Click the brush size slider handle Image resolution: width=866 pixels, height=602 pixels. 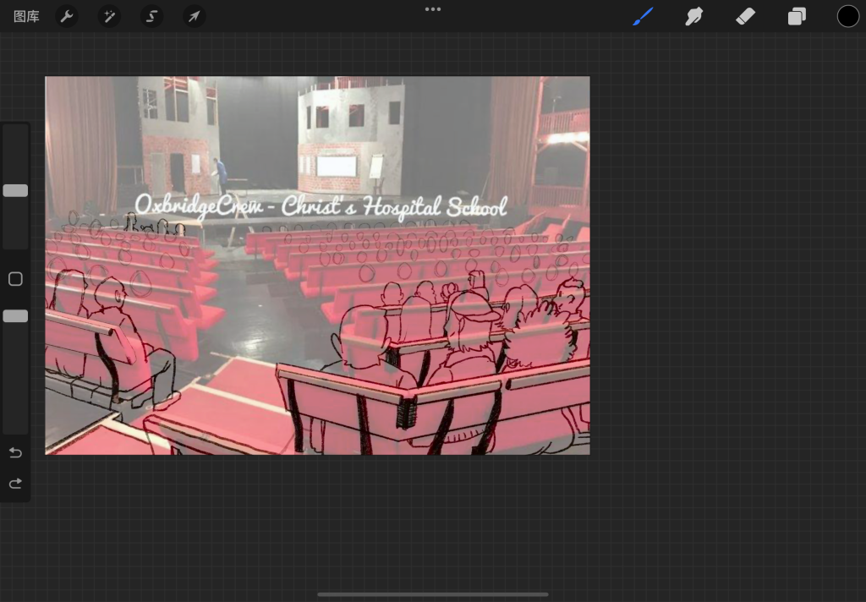coord(15,190)
